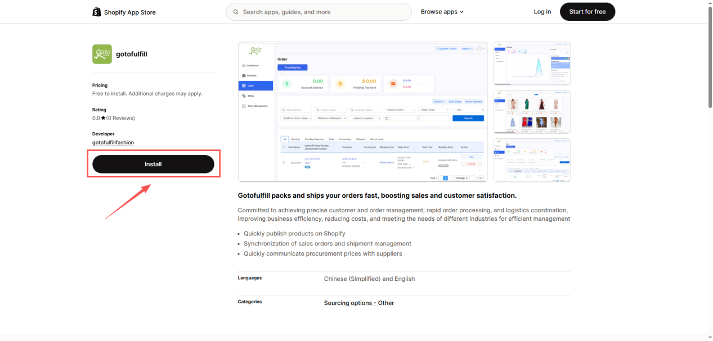View the bottom order list thumbnail
This screenshot has width=713, height=341.
tap(532, 160)
